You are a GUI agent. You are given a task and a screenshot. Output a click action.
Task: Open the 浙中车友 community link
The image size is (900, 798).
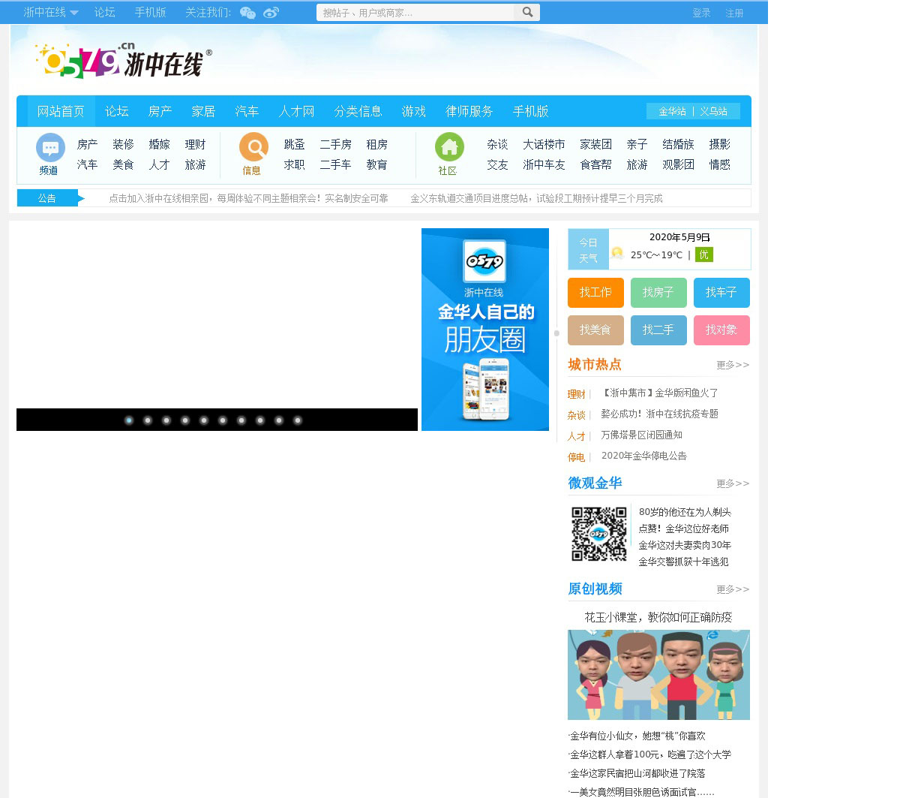pyautogui.click(x=544, y=164)
